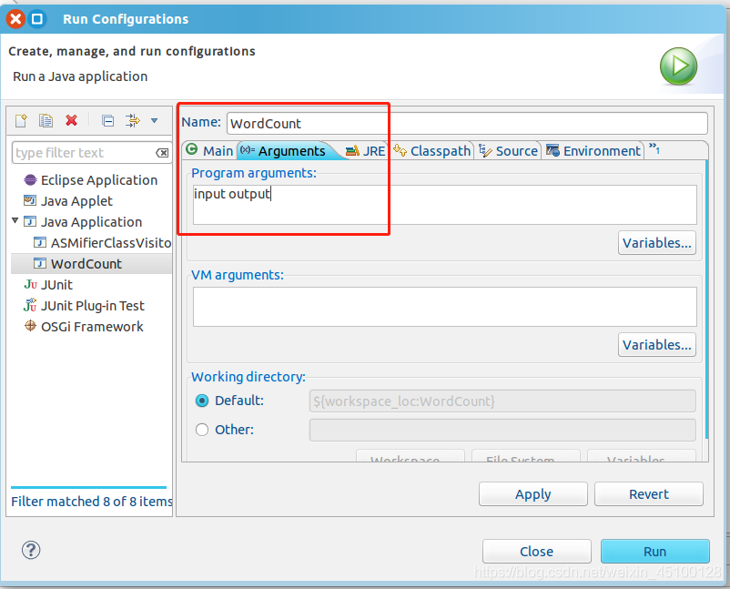Clear the type filter text box

click(x=162, y=153)
